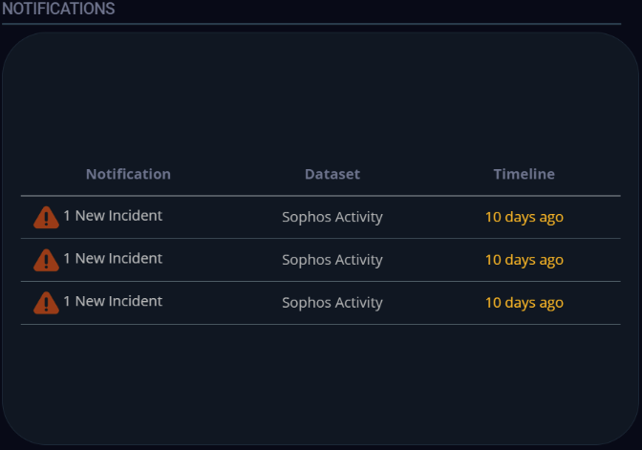642x450 pixels.
Task: Sort by the Notification column header
Action: [128, 174]
